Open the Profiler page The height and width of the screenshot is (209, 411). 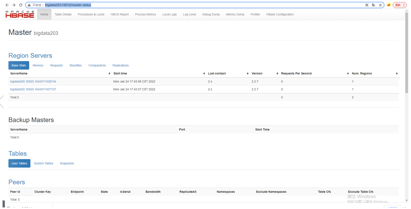point(255,14)
